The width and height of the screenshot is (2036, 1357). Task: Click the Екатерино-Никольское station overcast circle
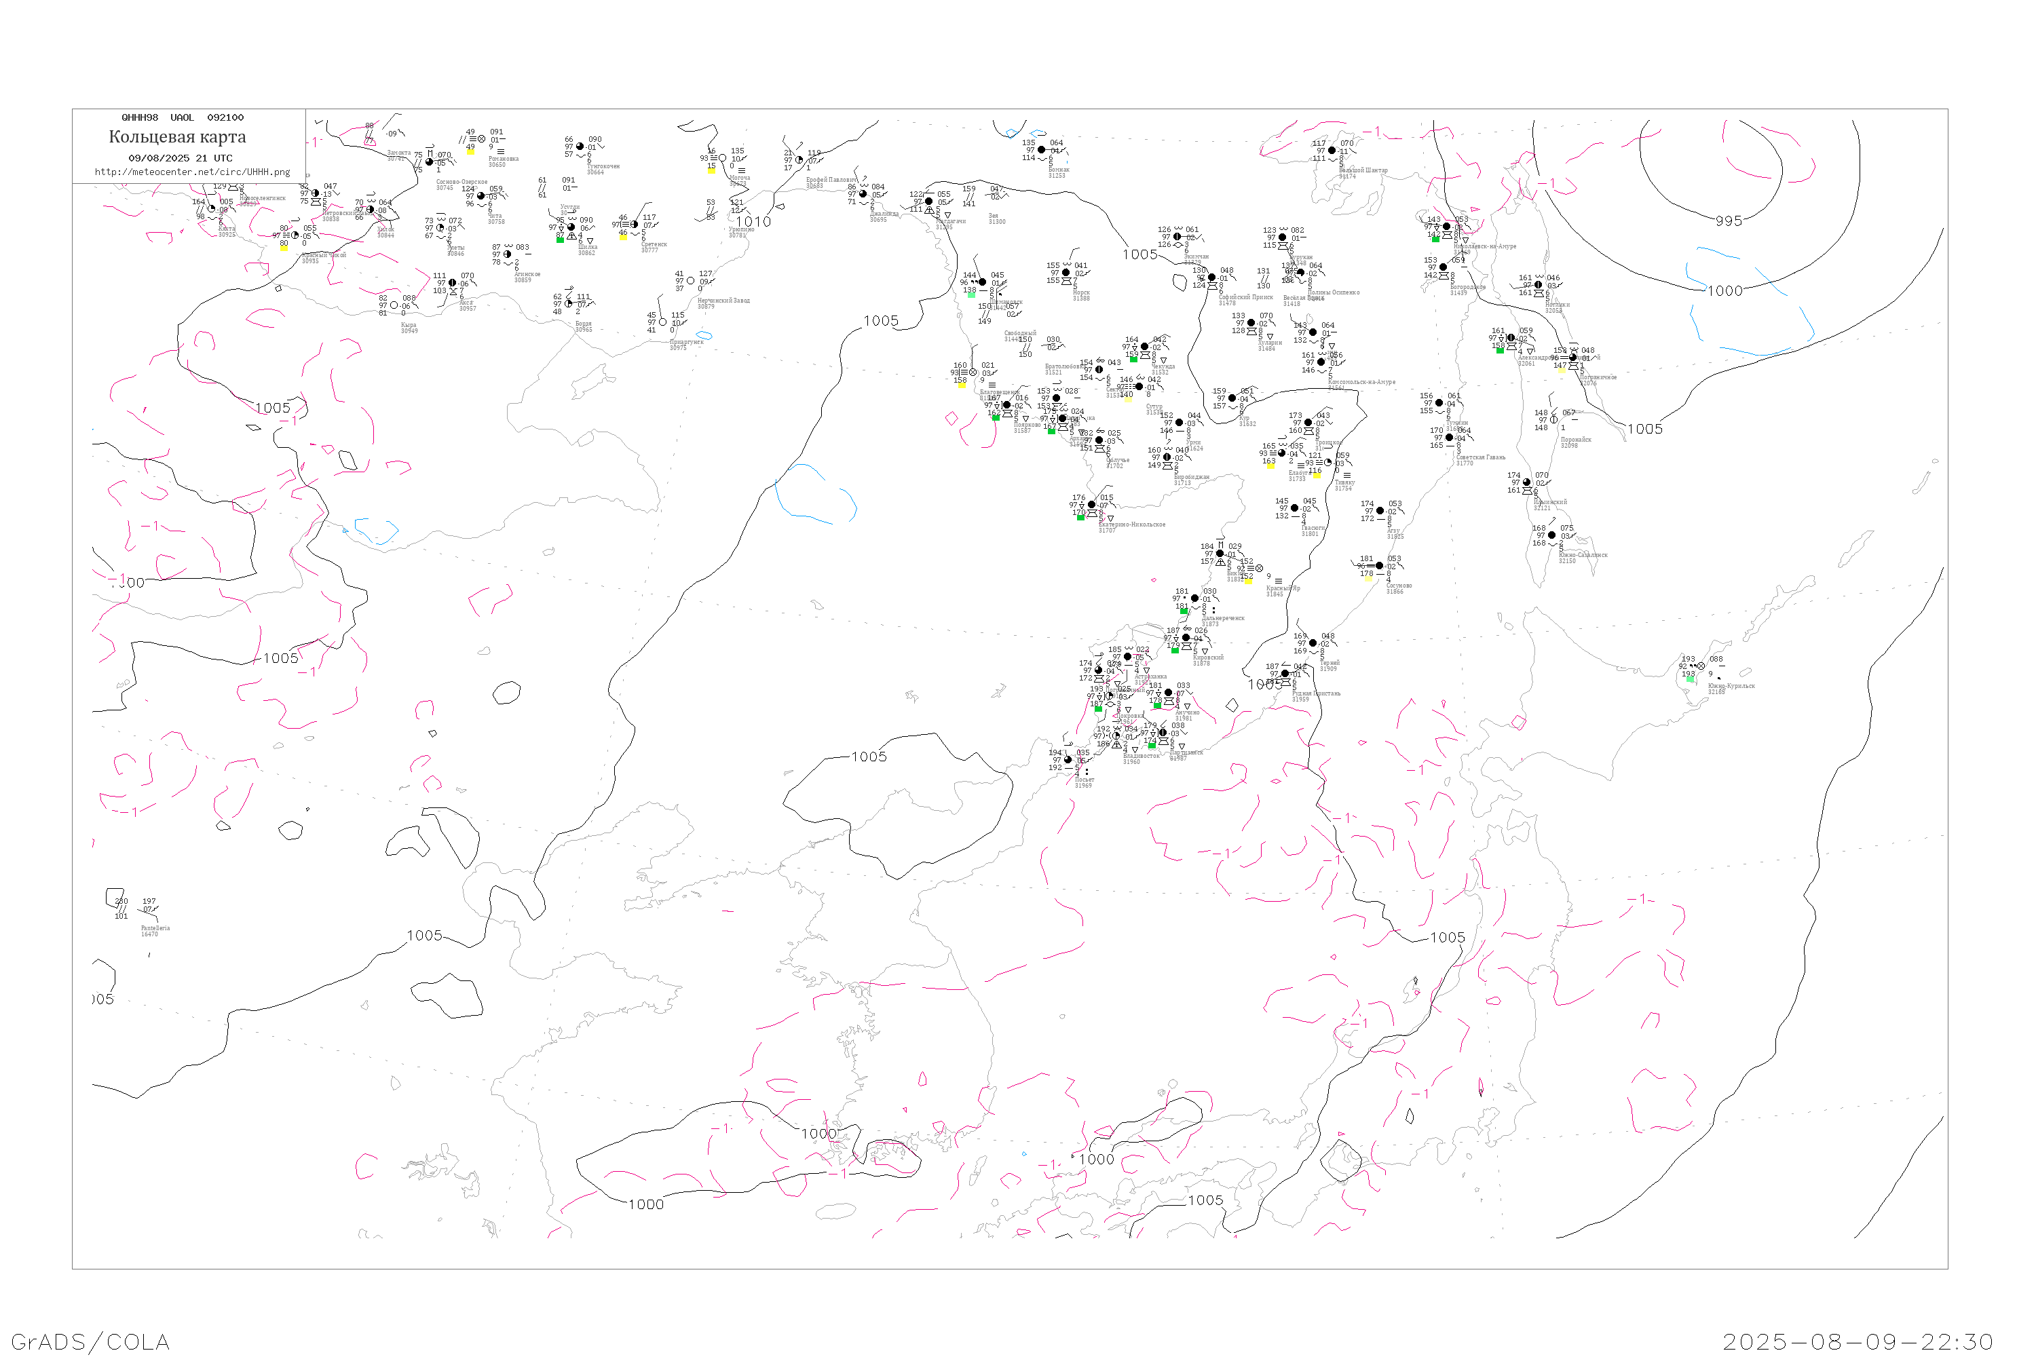click(x=1091, y=505)
